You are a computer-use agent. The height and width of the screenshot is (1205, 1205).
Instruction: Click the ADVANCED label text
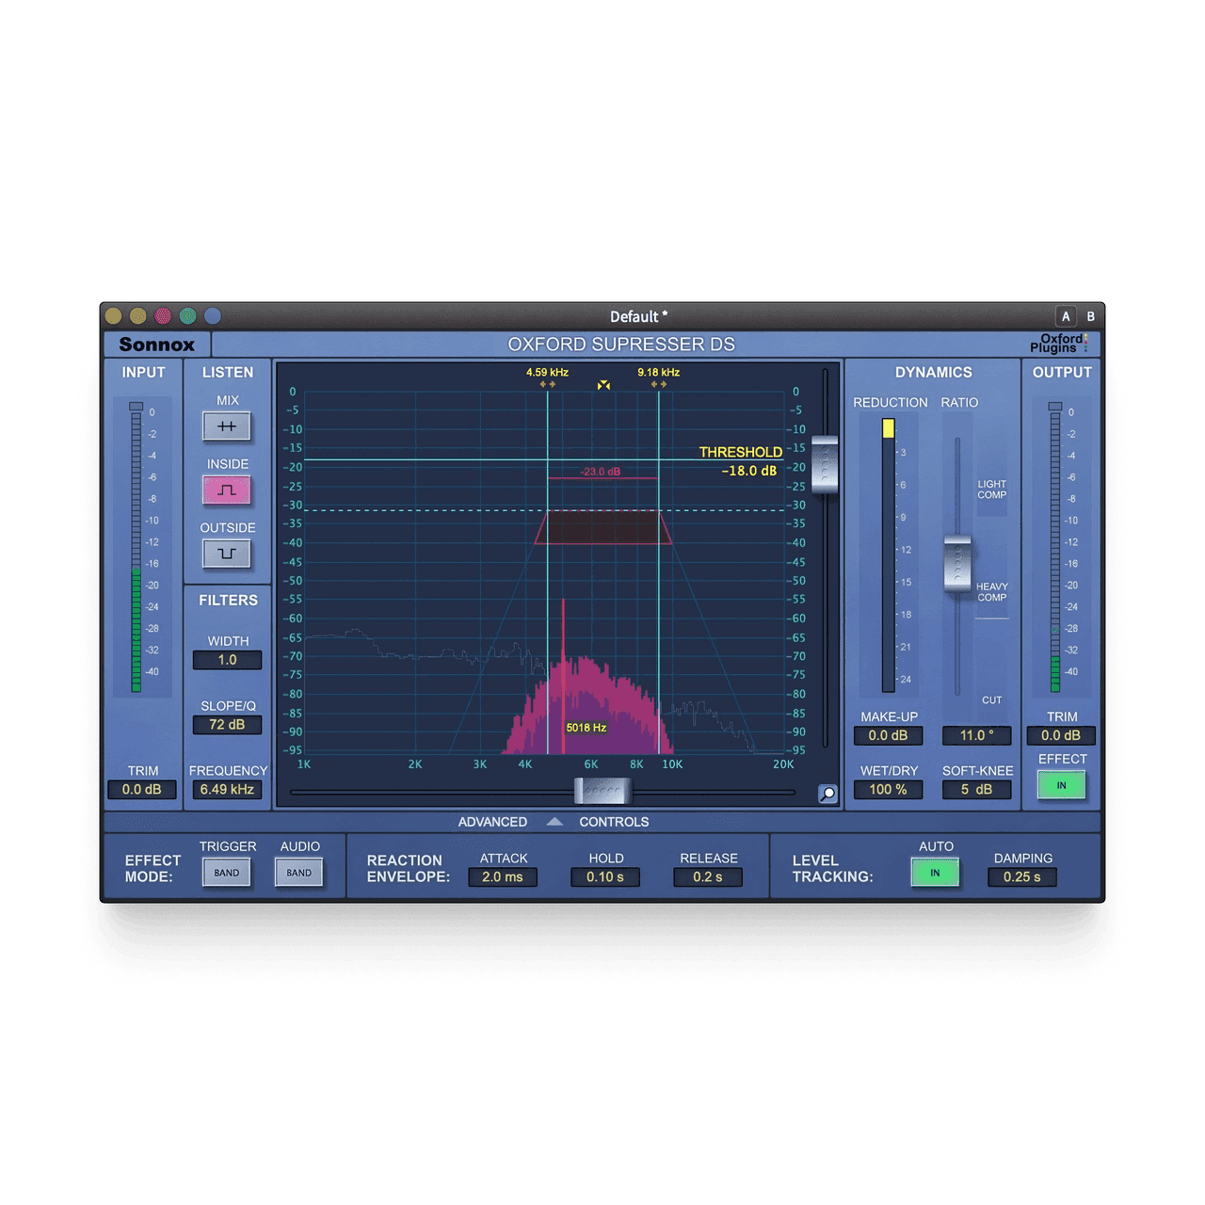pyautogui.click(x=492, y=822)
